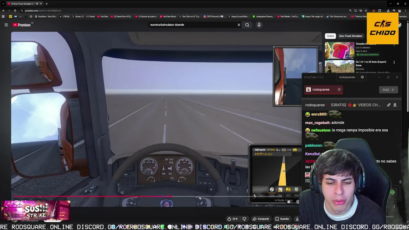The image size is (409, 230).
Task: Go back with the browser back arrow
Action: (3, 11)
